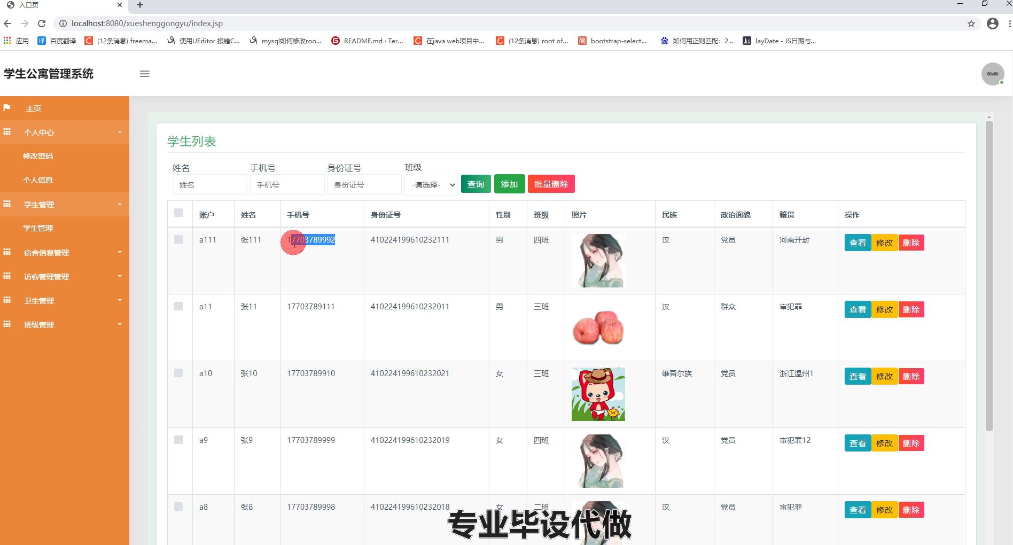This screenshot has width=1013, height=545.
Task: Expand the 宿舍信息管理 menu
Action: [x=65, y=252]
